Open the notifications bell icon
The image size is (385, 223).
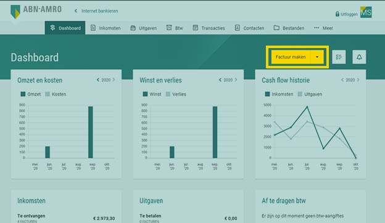359,57
